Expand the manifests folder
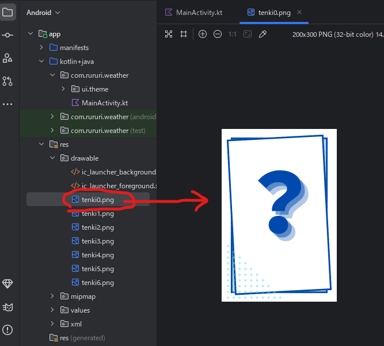The height and width of the screenshot is (346, 384). (x=41, y=47)
